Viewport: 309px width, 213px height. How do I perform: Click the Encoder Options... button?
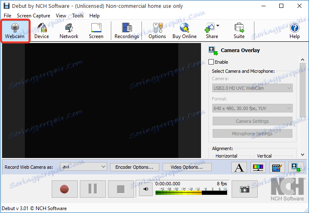click(134, 167)
